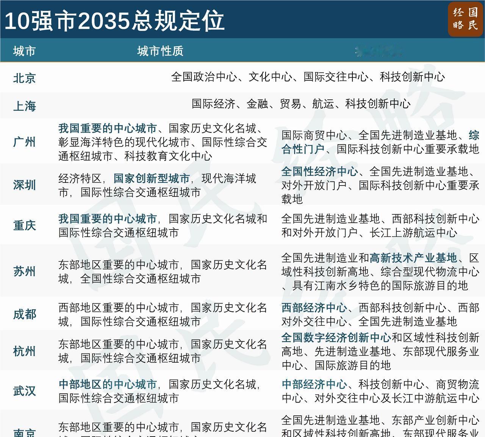485x437 pixels.
Task: Click the 北京 city label
Action: (x=24, y=78)
